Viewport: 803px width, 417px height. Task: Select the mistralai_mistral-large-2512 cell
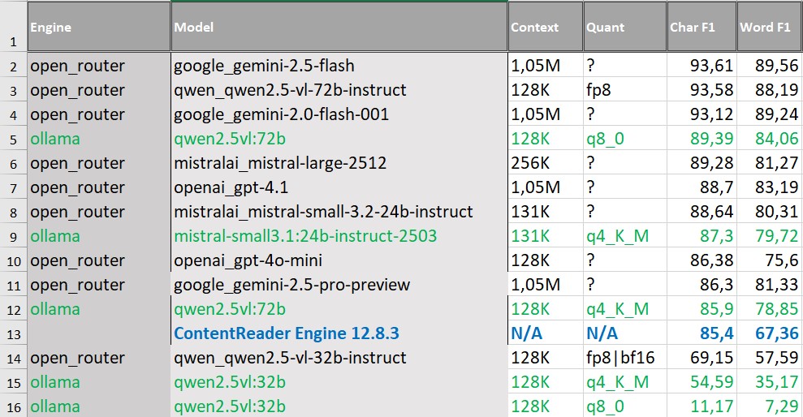pyautogui.click(x=280, y=163)
